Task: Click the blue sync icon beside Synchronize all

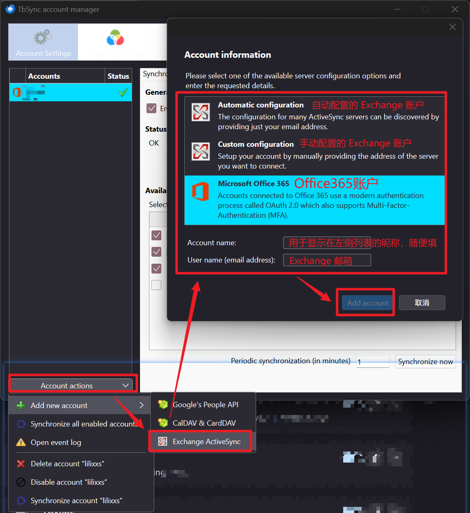Action: 21,424
